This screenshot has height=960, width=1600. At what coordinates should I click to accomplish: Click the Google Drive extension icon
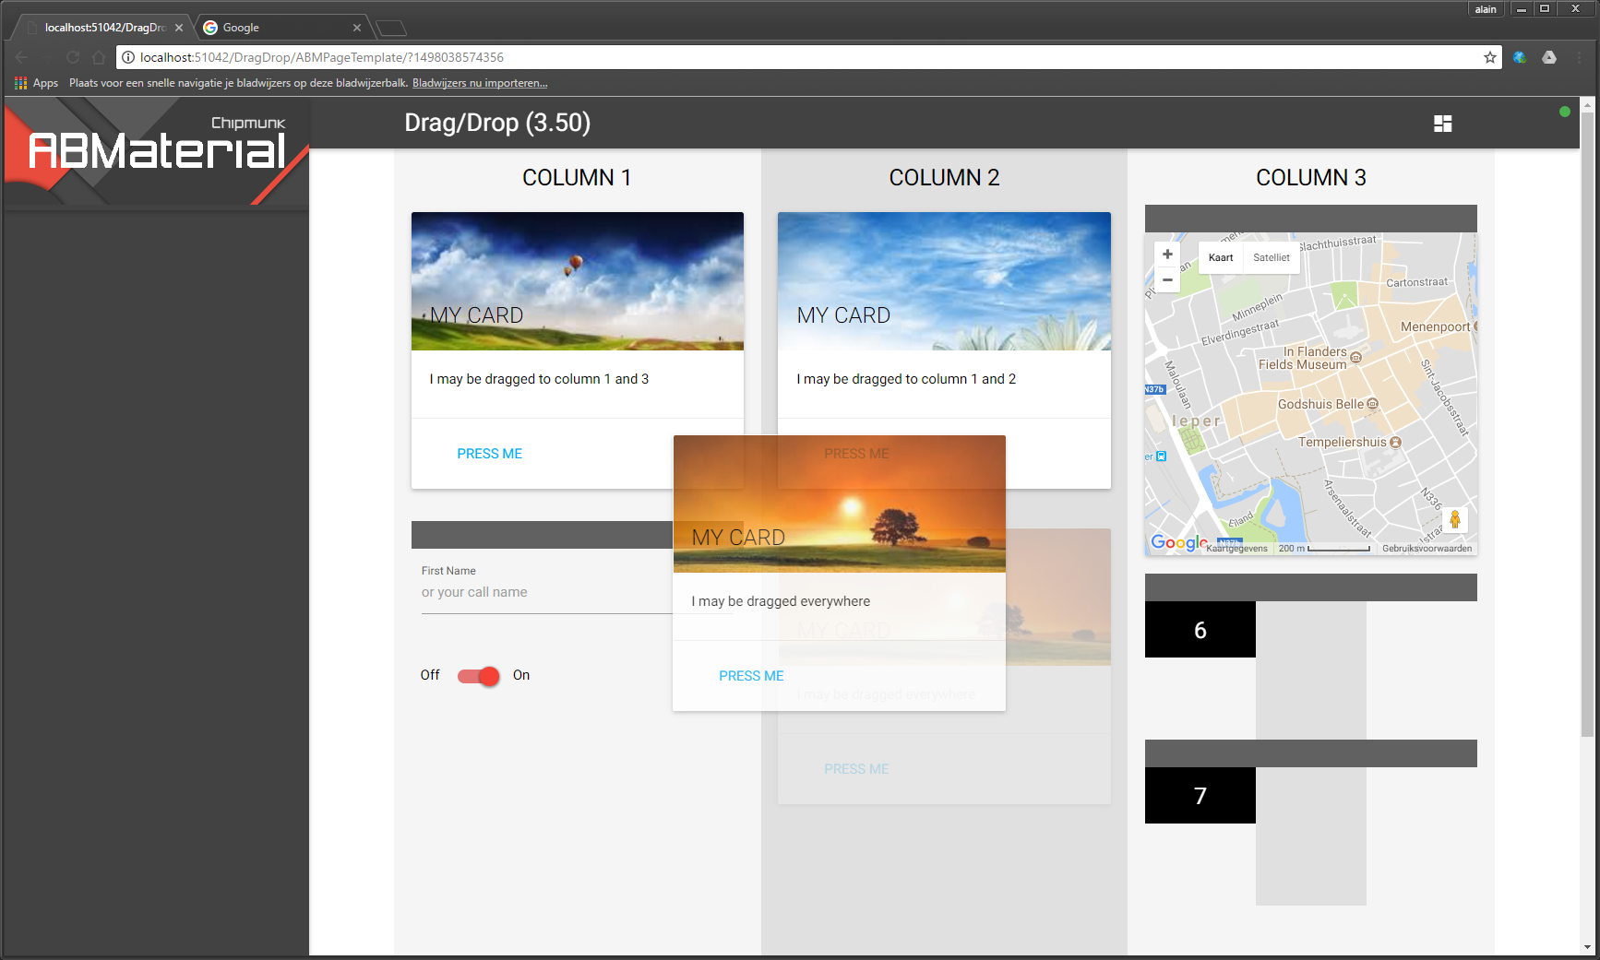click(1549, 57)
